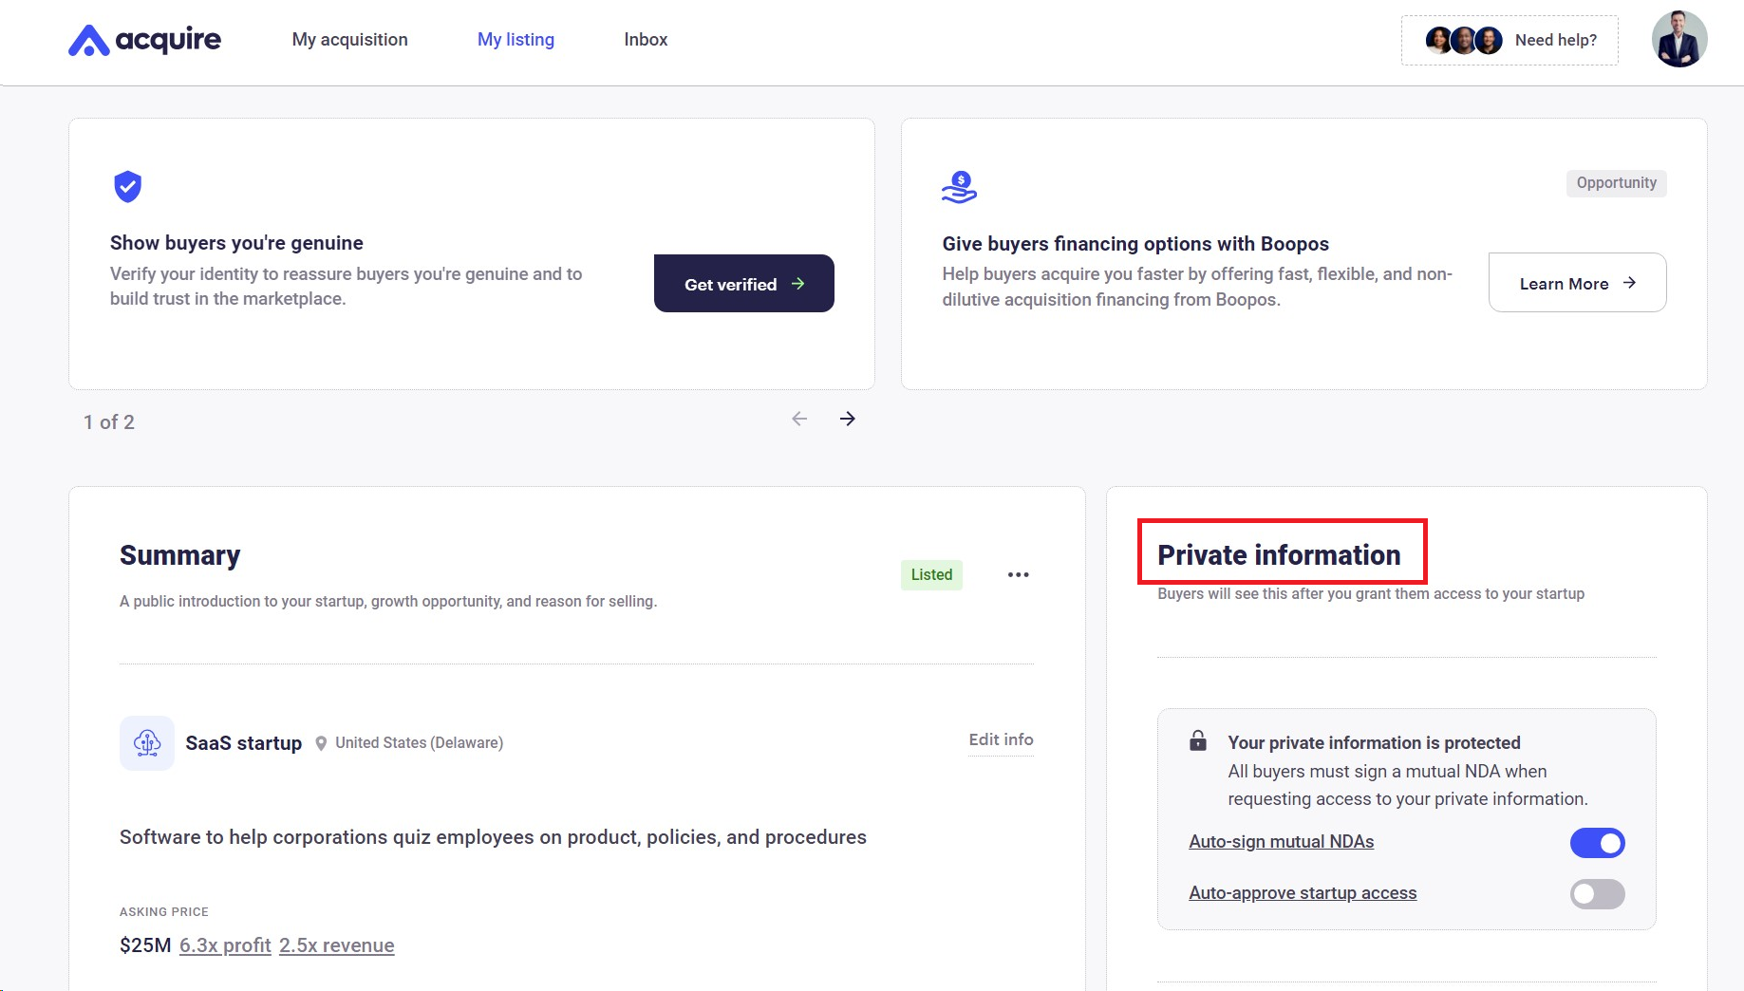Select My listing in navigation
The image size is (1744, 991).
[516, 40]
